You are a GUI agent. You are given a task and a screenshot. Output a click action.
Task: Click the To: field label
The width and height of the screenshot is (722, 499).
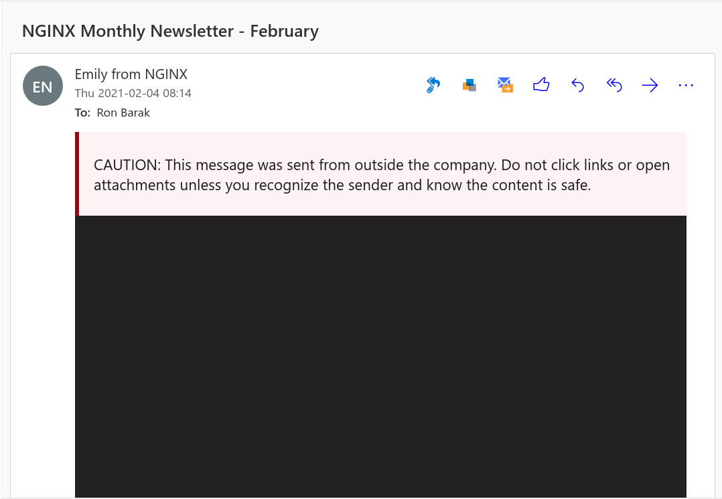(82, 113)
